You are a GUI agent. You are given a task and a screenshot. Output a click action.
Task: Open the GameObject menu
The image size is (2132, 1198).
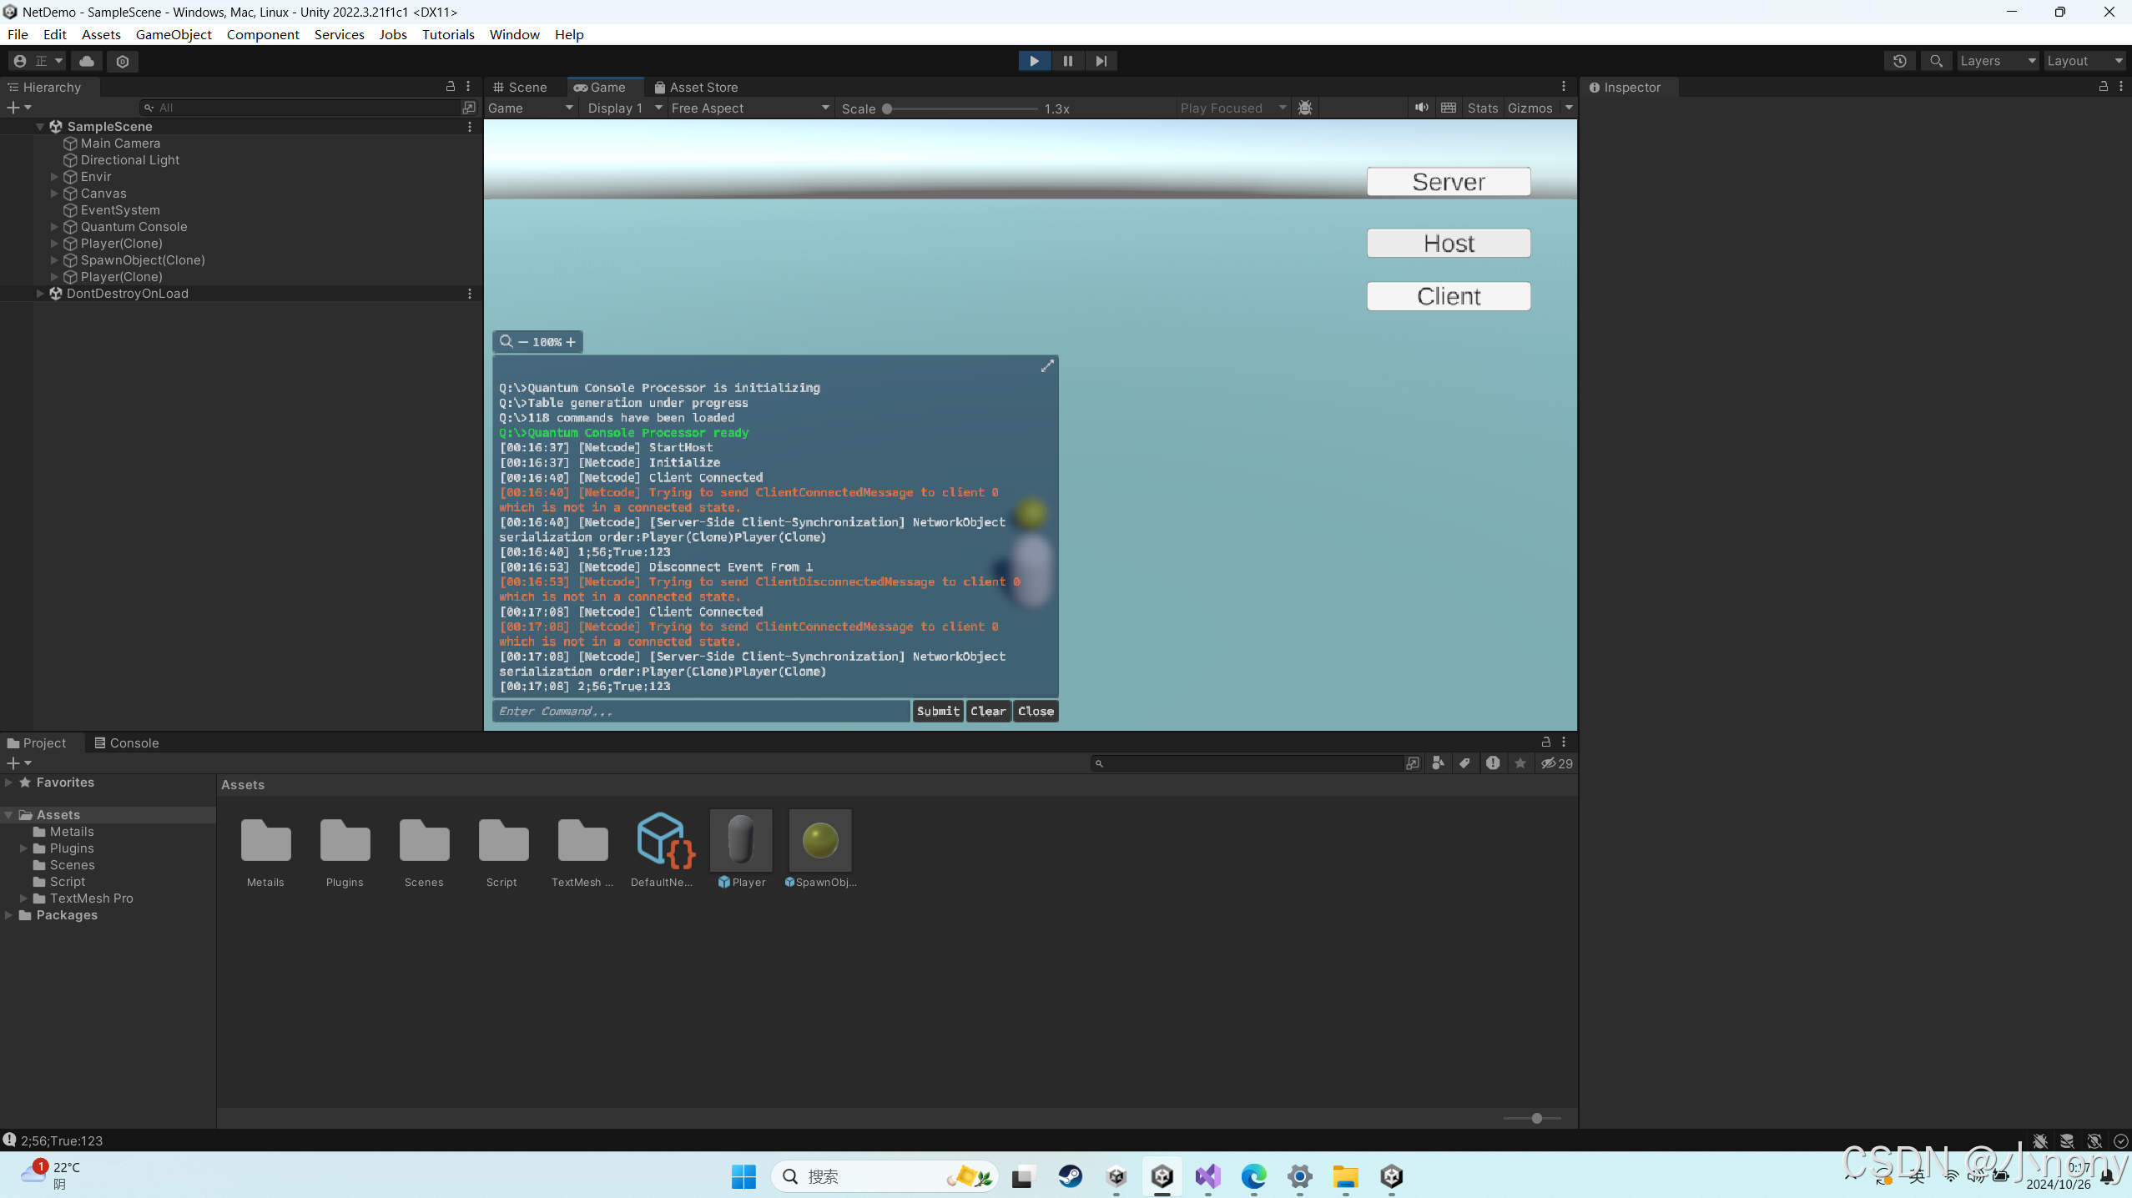coord(174,34)
